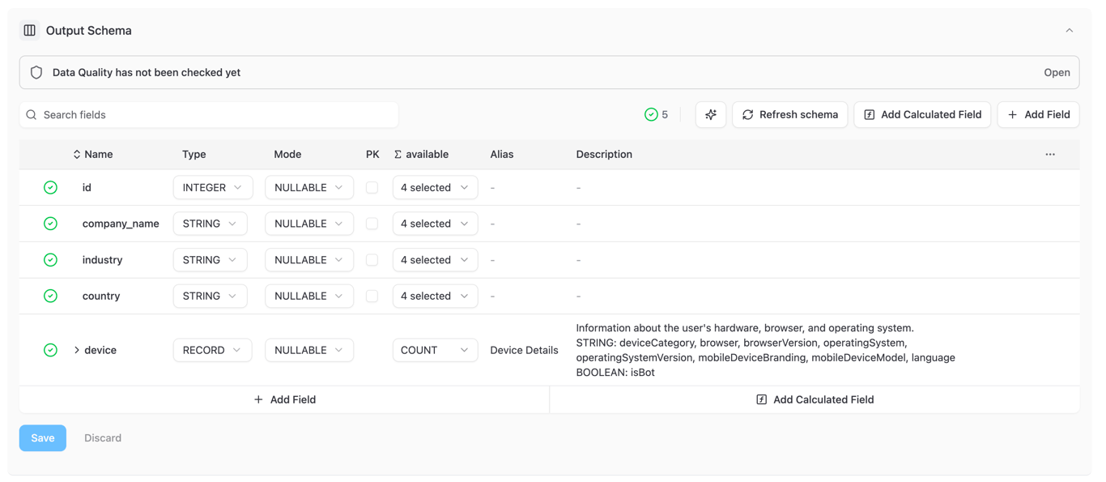Screen dimensions: 1106x482
Task: Click the top Add Field button
Action: point(1039,115)
